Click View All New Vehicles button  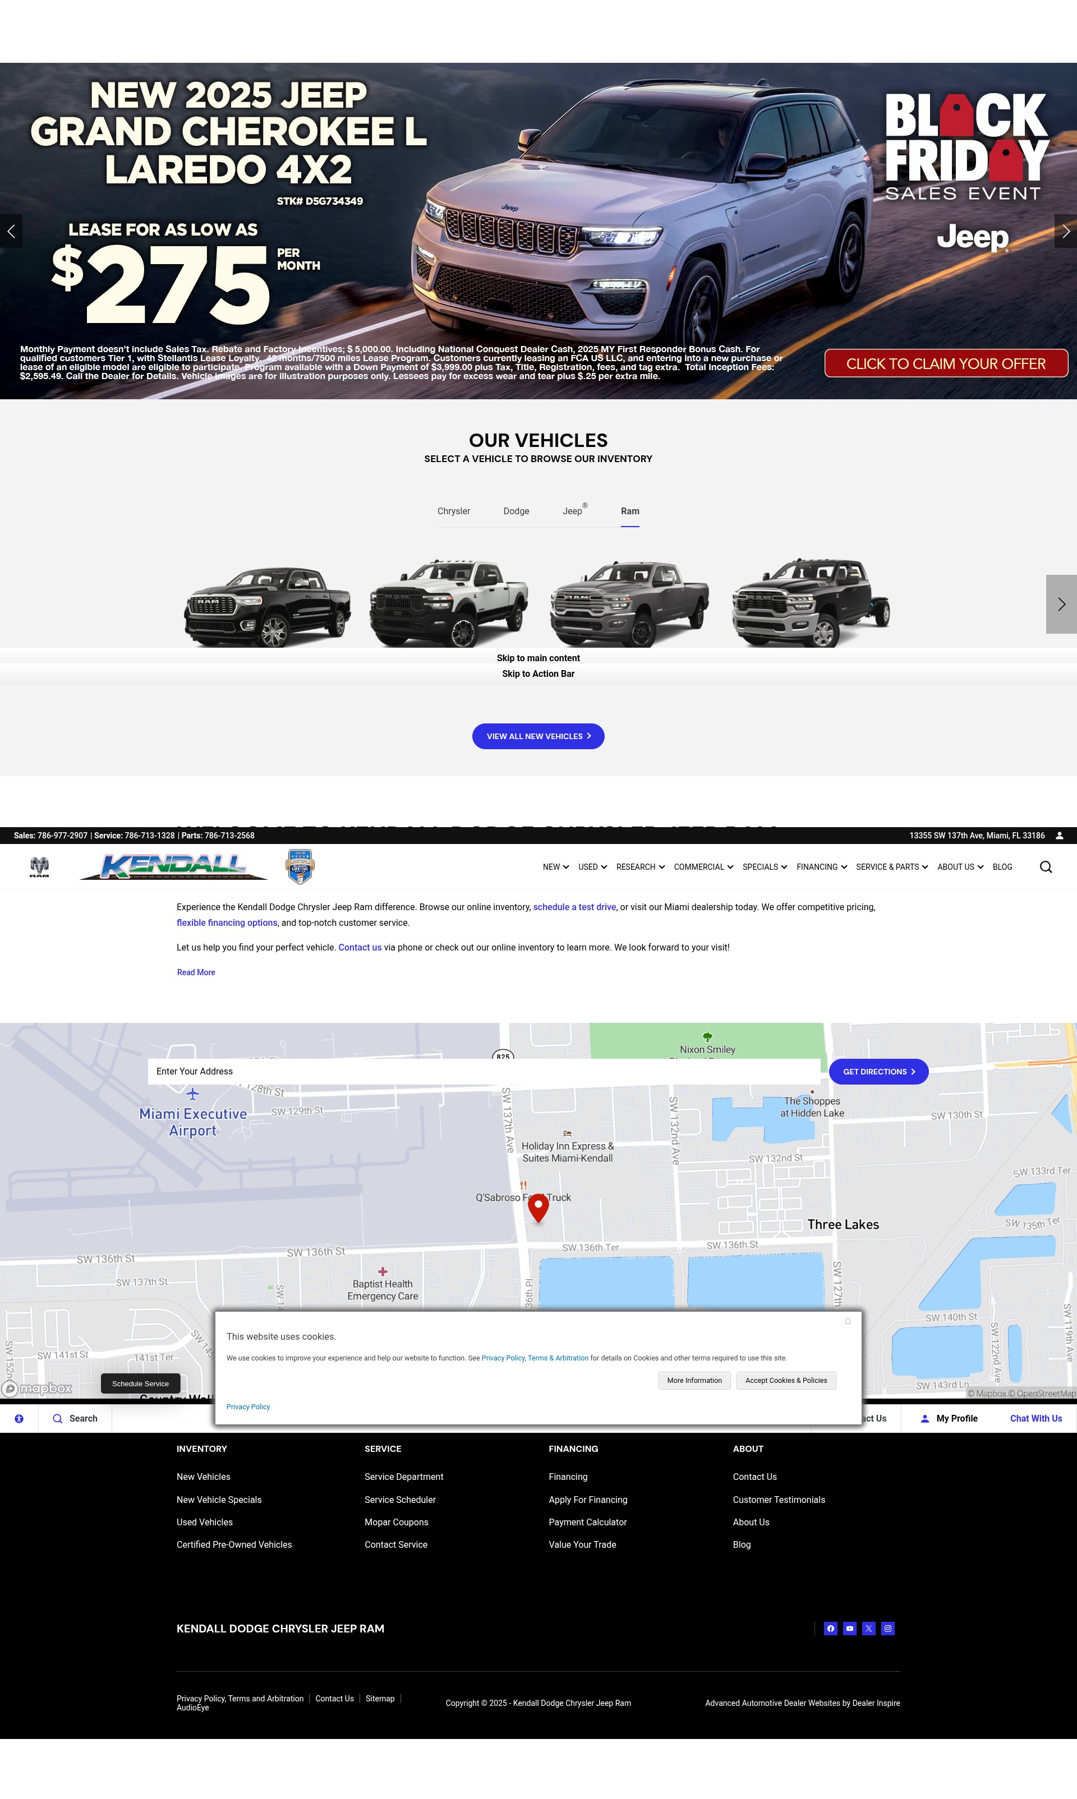[538, 736]
